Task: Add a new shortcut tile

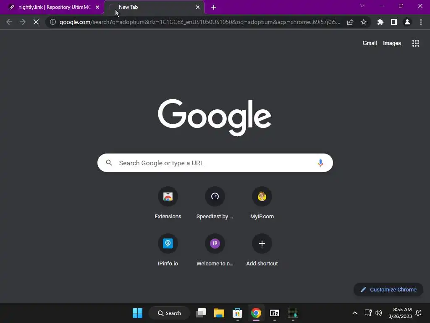Action: coord(262,250)
